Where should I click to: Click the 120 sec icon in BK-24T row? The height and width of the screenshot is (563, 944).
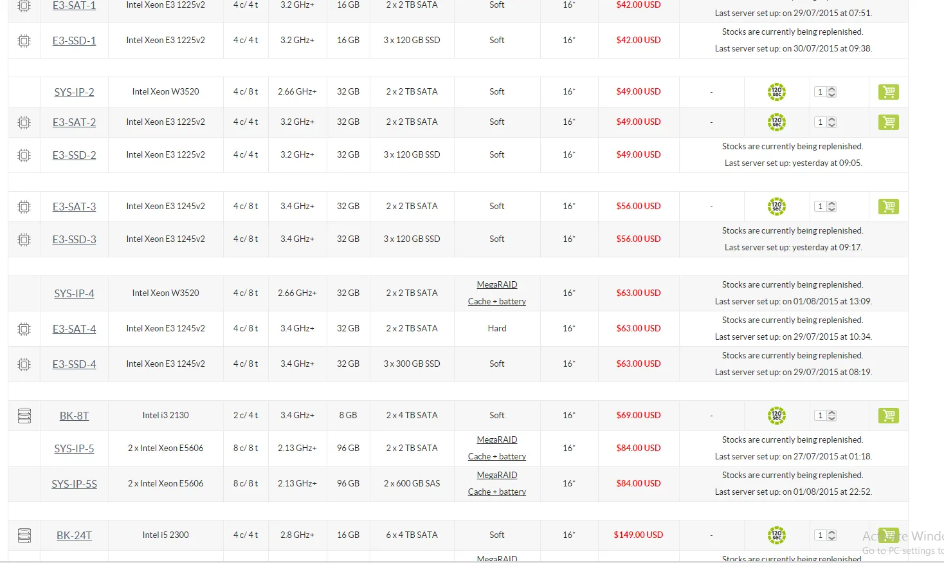[776, 535]
